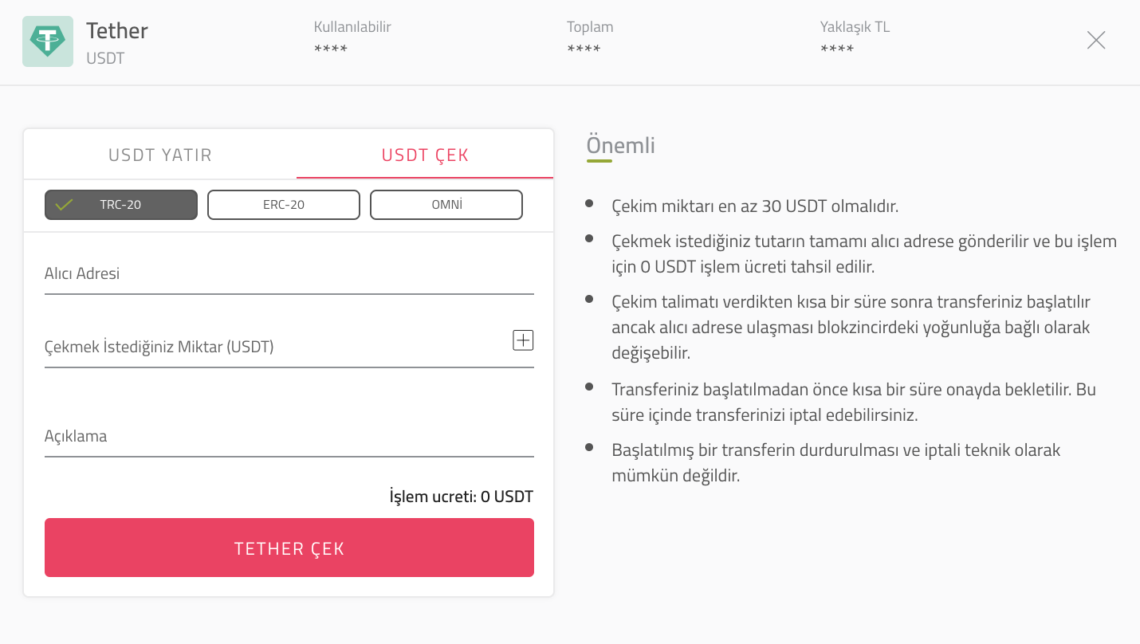1140x644 pixels.
Task: Close the Tether panel with X
Action: coord(1096,40)
